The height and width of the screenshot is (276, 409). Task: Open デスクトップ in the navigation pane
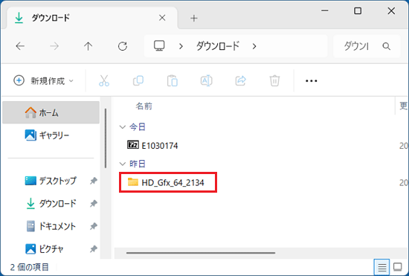[51, 181]
